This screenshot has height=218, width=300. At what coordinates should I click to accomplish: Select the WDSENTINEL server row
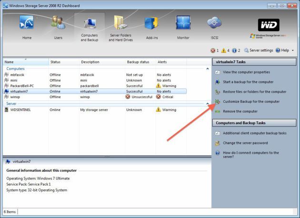point(95,110)
